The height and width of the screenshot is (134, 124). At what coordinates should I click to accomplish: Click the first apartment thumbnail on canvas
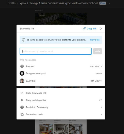pos(46,129)
